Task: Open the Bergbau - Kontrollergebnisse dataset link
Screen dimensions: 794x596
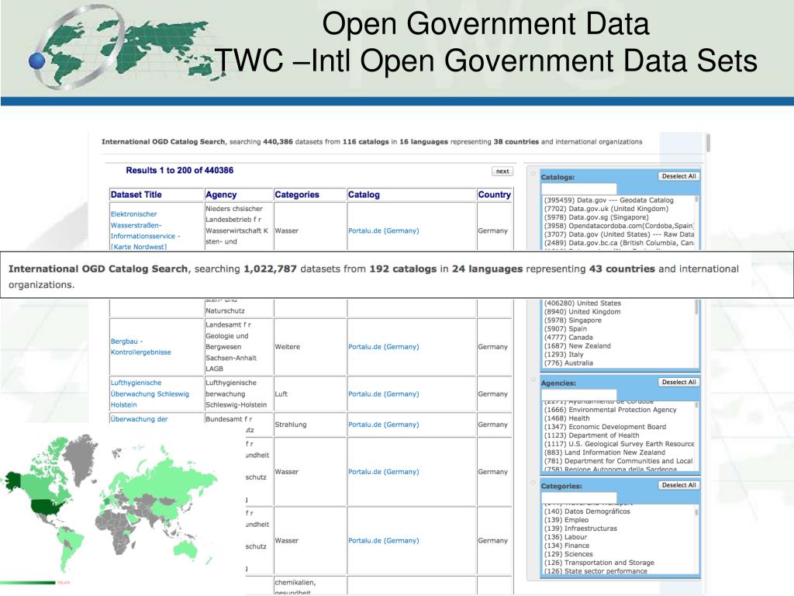Action: coord(141,347)
